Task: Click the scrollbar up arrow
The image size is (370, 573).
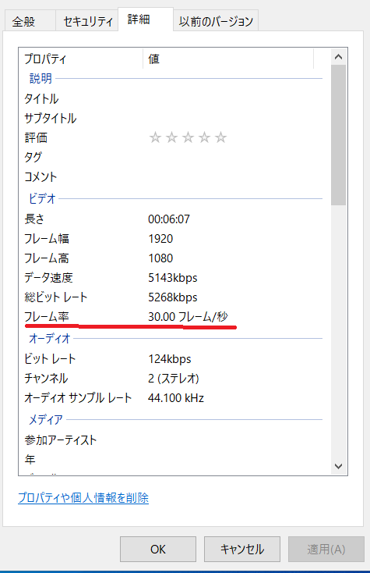Action: tap(338, 57)
